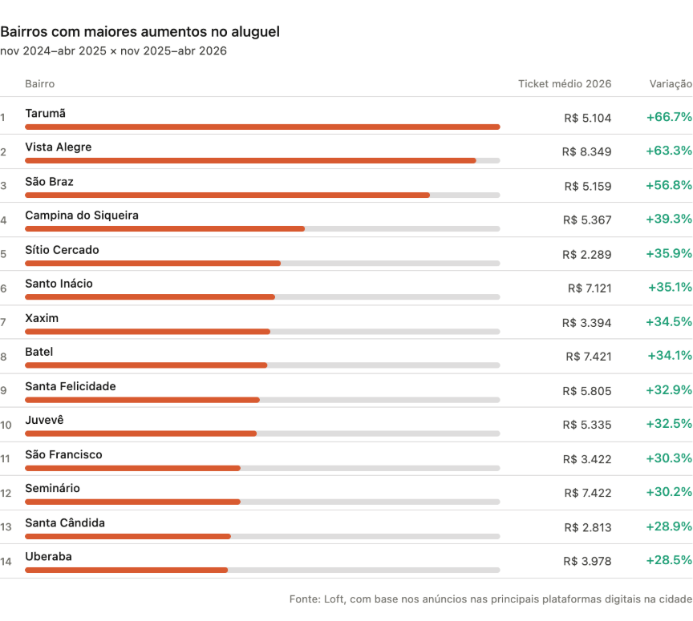This screenshot has height=621, width=693.
Task: Click the Ticket médio 2026 column header
Action: (x=565, y=84)
